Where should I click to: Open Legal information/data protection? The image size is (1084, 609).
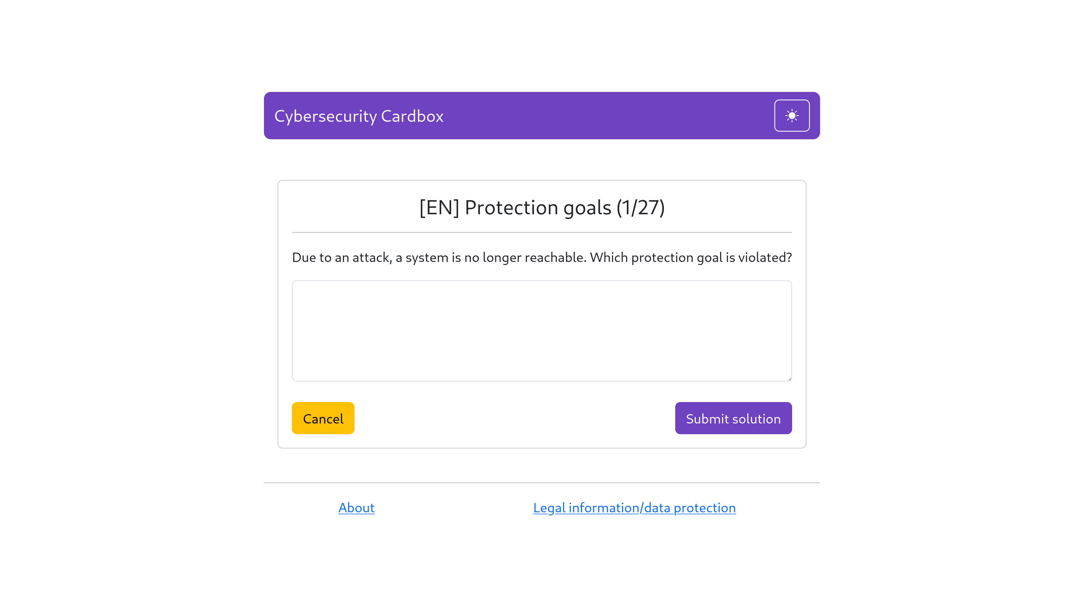[x=634, y=508]
